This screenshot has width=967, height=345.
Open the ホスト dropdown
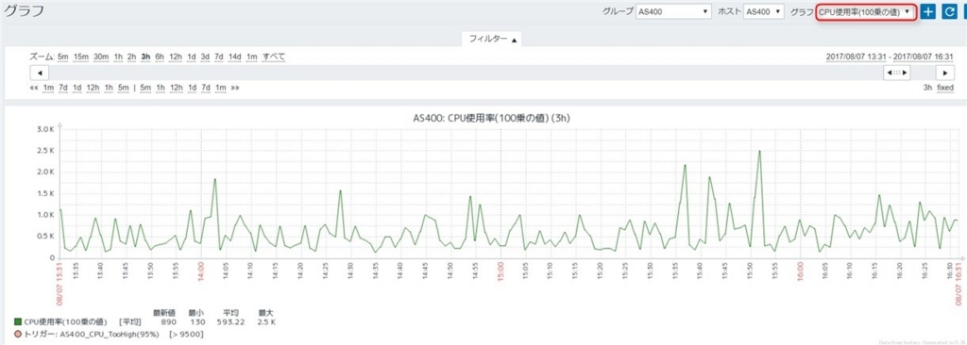point(763,11)
